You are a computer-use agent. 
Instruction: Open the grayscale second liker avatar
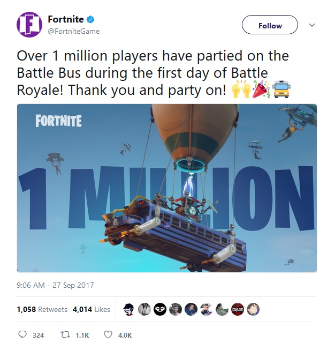pyautogui.click(x=144, y=309)
